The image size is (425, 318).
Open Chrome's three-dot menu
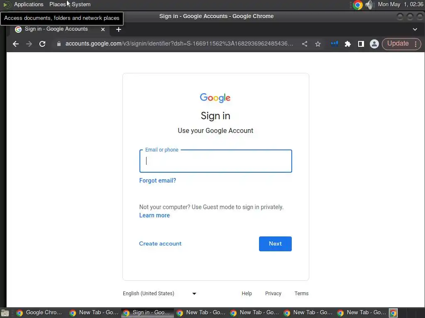tap(416, 44)
